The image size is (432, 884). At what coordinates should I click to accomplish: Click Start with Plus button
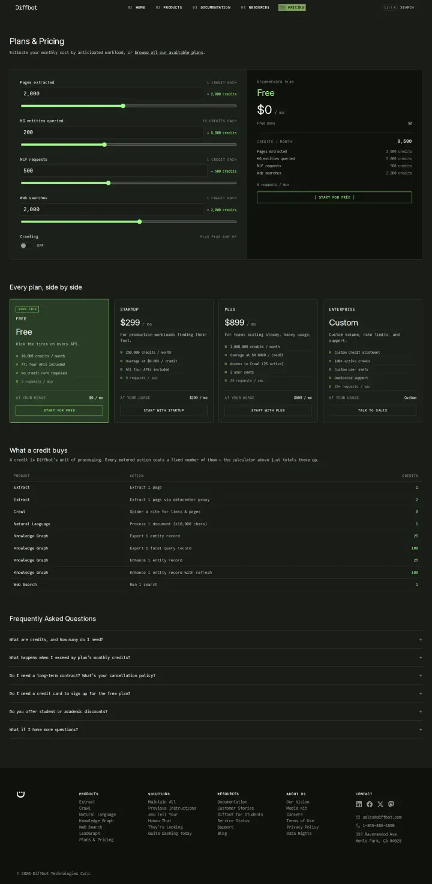(268, 410)
